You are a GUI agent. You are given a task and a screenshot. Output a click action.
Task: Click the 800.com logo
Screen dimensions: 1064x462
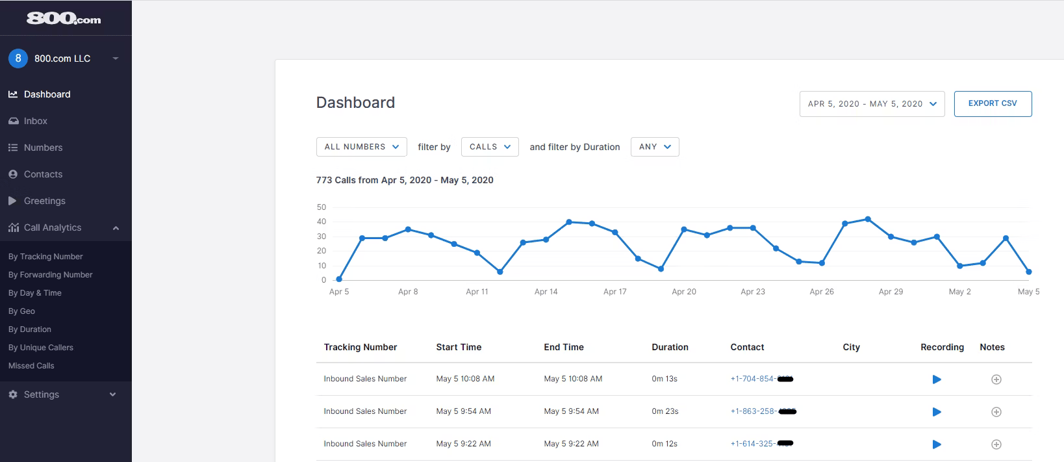tap(64, 19)
